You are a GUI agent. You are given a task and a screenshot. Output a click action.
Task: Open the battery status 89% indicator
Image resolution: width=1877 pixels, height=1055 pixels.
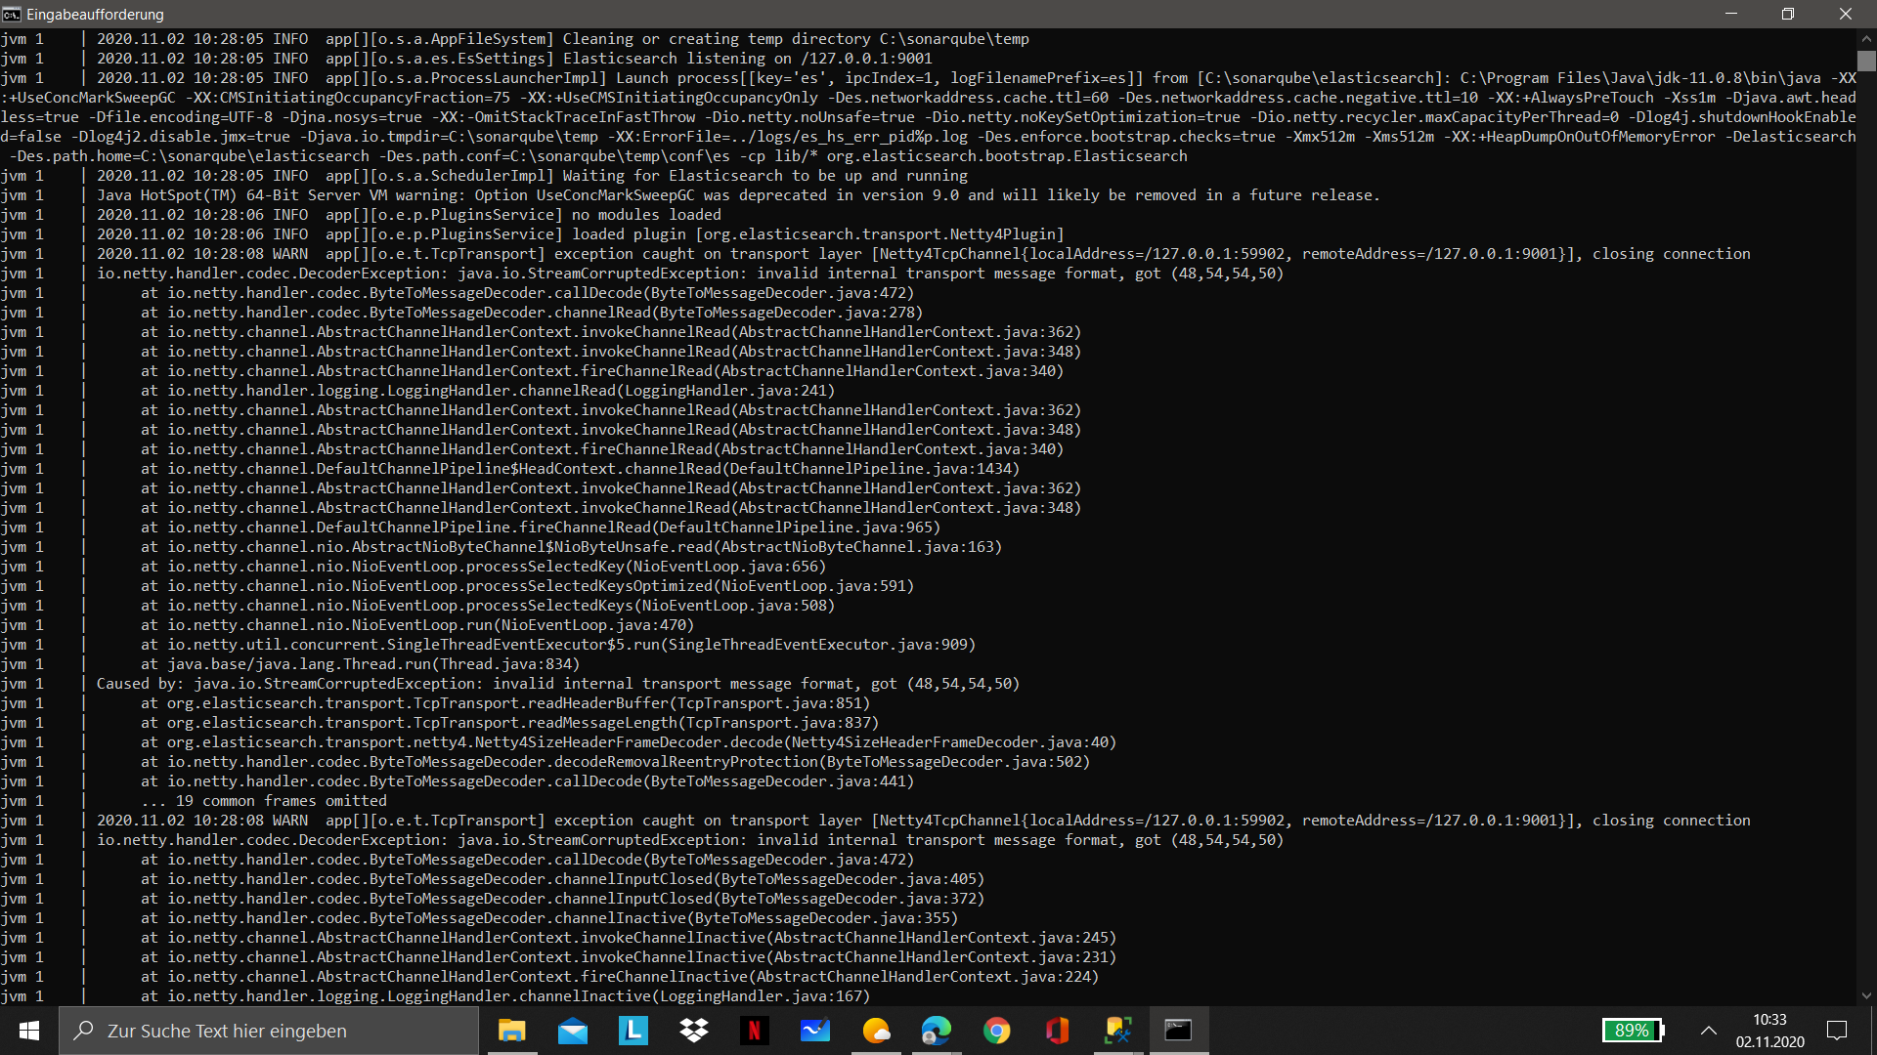coord(1632,1031)
